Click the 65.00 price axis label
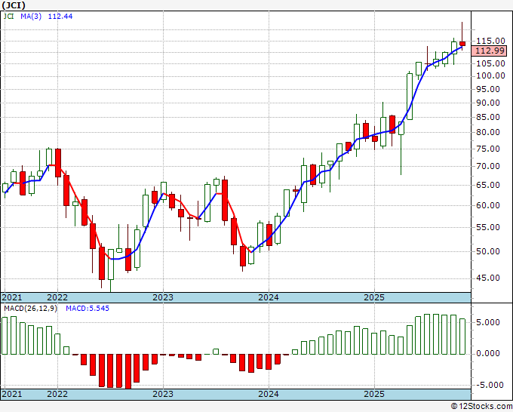Image resolution: width=513 pixels, height=412 pixels. pos(488,185)
